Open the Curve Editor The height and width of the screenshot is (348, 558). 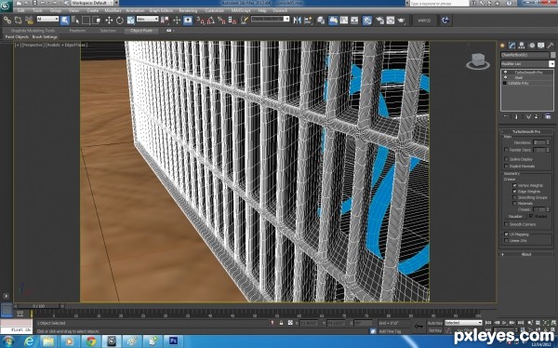(x=344, y=20)
